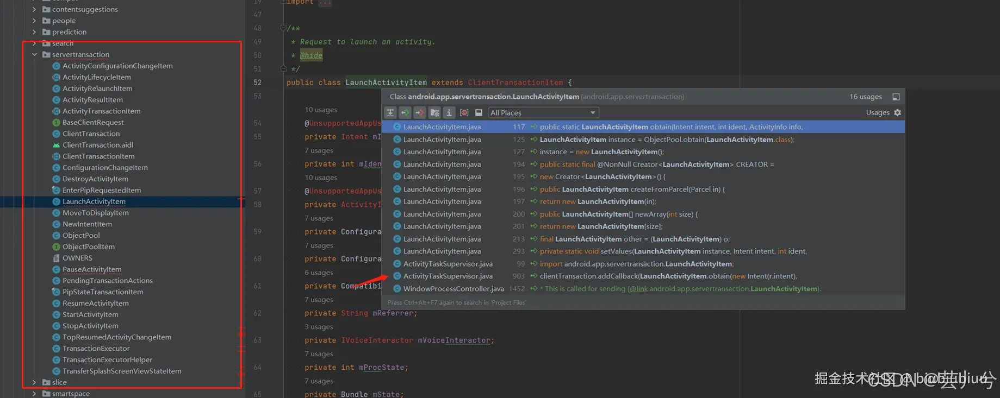Expand the people folder
Screen dimensions: 1000x398
tap(34, 21)
